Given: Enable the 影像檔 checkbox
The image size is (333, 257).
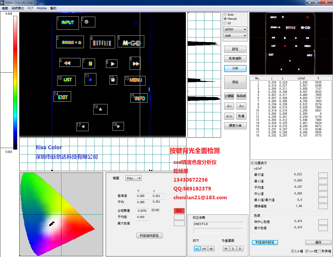Looking at the screenshot, I should (x=319, y=251).
